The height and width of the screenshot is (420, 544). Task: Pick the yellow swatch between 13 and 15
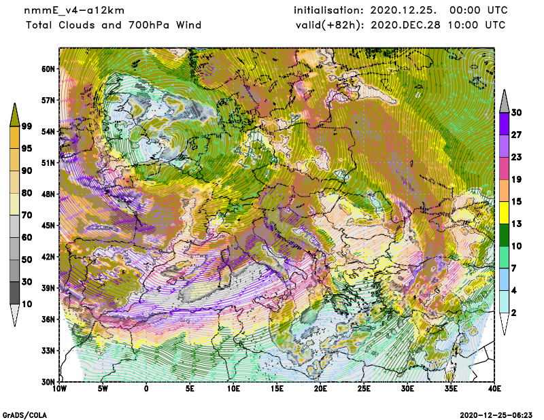[504, 213]
